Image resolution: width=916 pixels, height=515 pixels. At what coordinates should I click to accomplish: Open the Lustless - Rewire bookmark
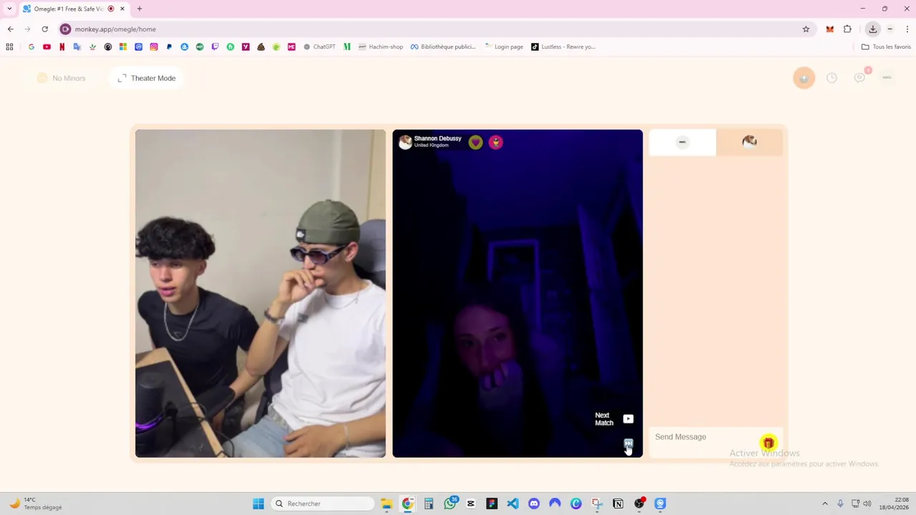click(563, 46)
